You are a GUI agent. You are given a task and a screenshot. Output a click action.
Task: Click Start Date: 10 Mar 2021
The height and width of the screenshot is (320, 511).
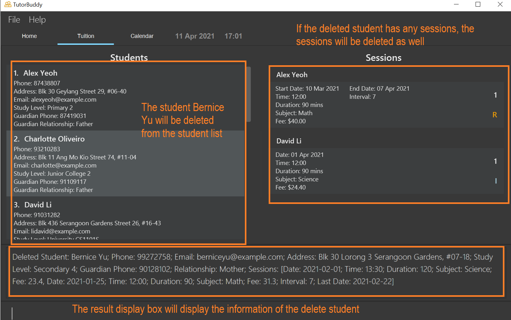click(307, 88)
